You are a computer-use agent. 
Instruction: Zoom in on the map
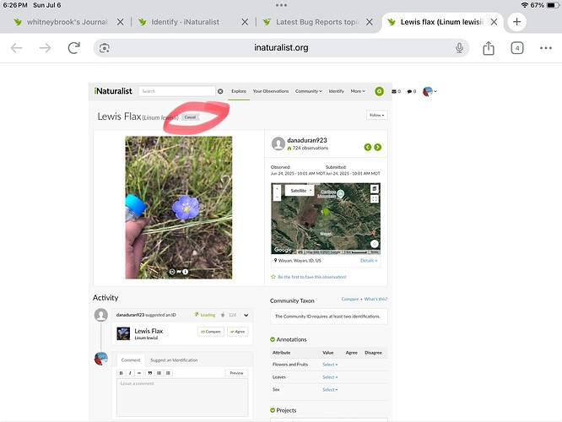click(x=277, y=188)
